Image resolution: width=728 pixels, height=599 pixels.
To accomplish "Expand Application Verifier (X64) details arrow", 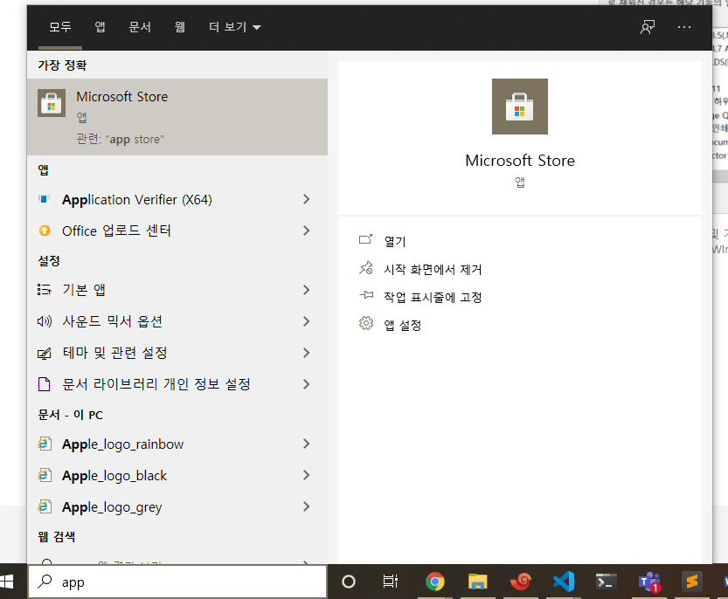I will 306,199.
